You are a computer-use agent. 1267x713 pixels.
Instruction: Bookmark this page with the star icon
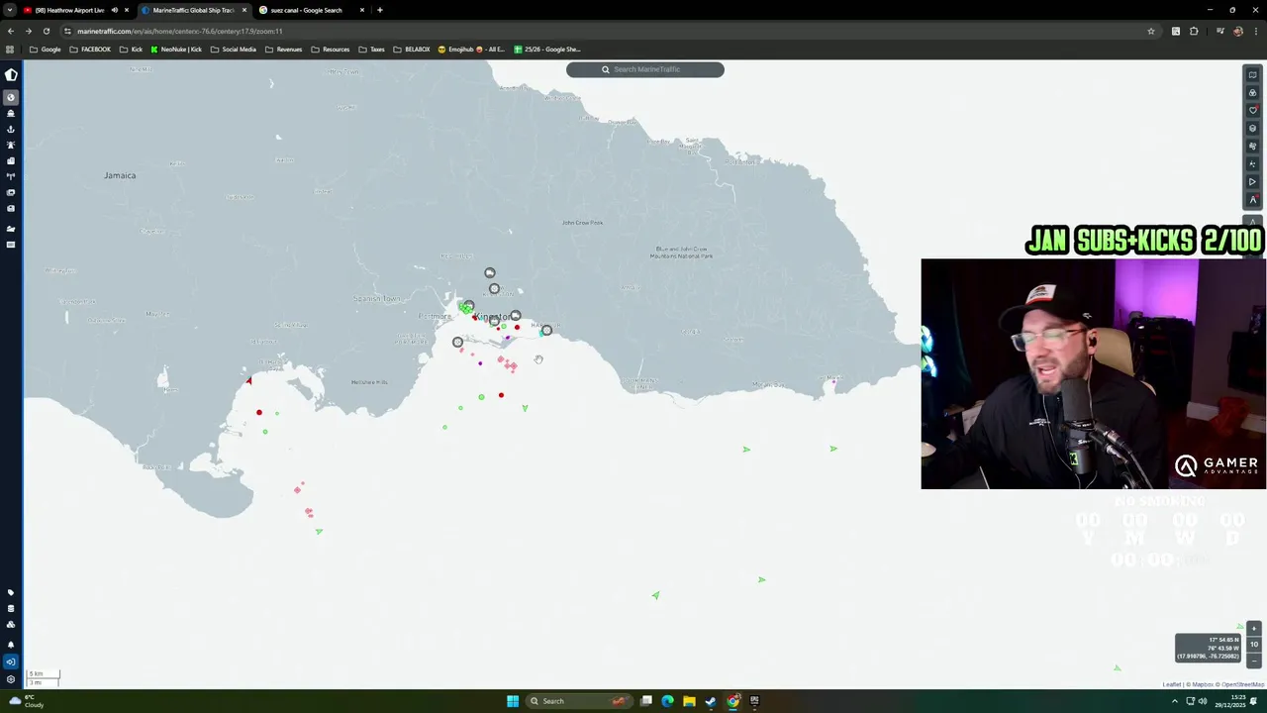click(x=1150, y=31)
